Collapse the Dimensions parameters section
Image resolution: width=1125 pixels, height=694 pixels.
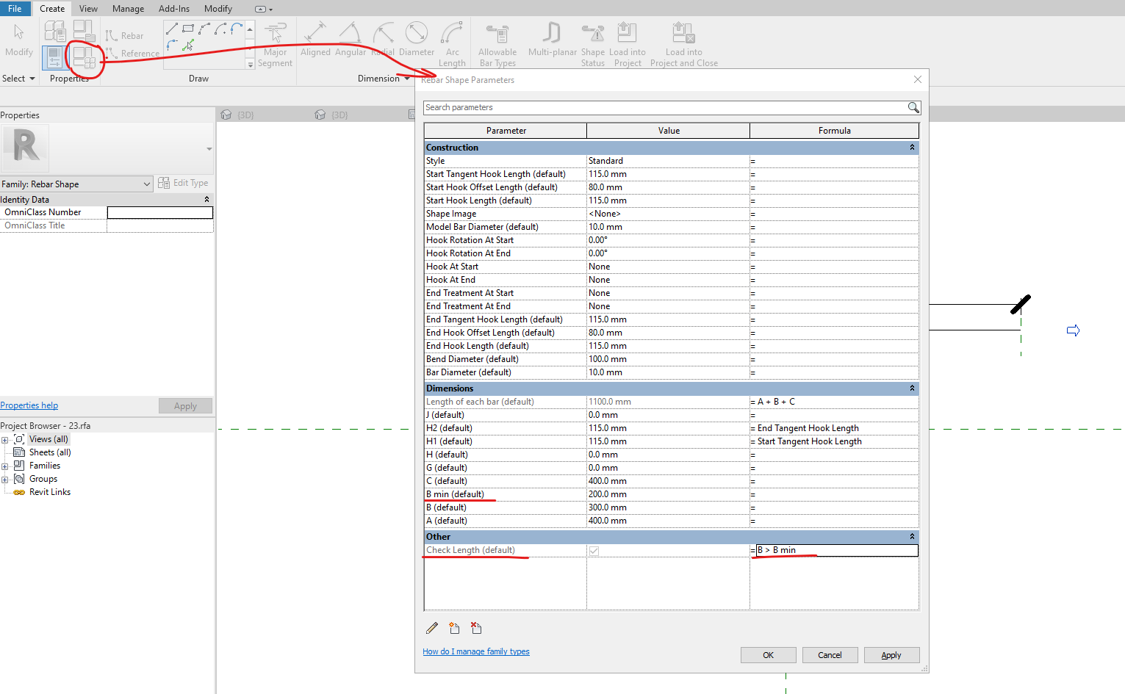tap(911, 388)
